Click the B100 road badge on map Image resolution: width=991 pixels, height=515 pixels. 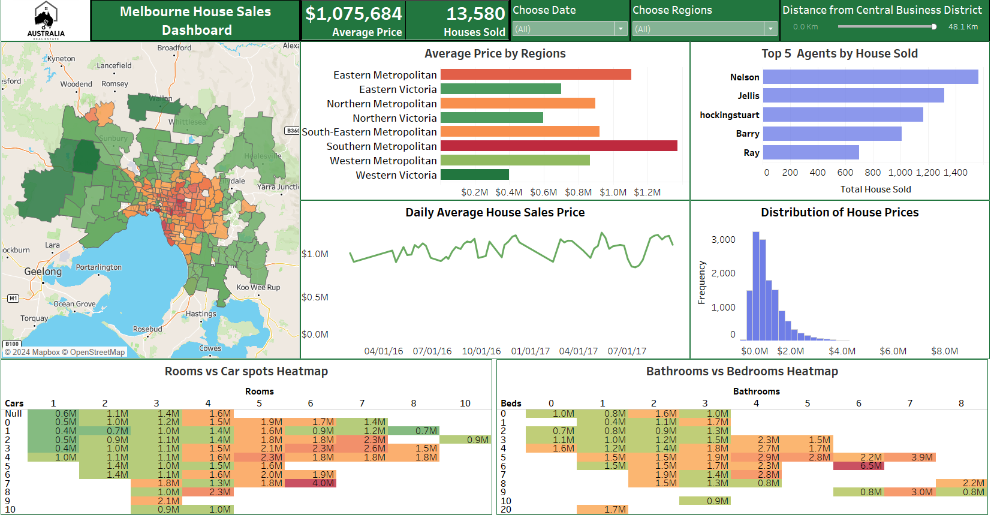click(12, 344)
